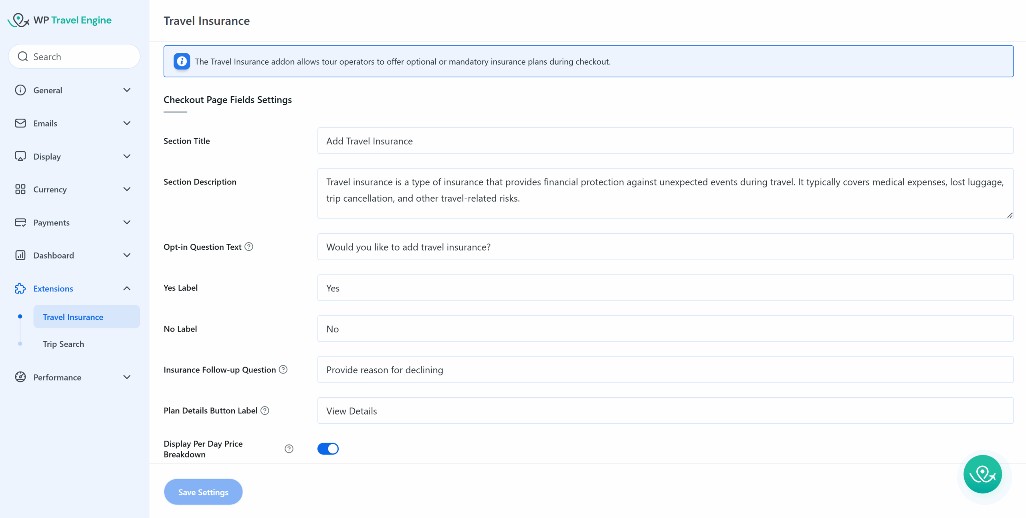Expand the General menu chevron
The width and height of the screenshot is (1026, 518).
[127, 90]
